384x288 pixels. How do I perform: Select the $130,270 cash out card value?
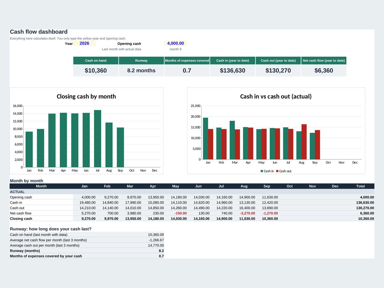(x=278, y=71)
